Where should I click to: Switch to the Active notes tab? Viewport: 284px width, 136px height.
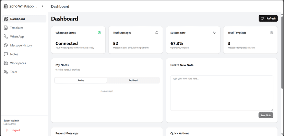click(x=81, y=80)
